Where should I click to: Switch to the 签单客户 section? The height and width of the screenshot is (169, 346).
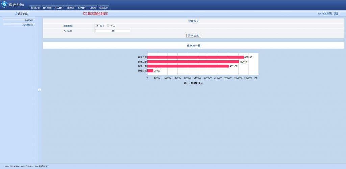tap(82, 7)
